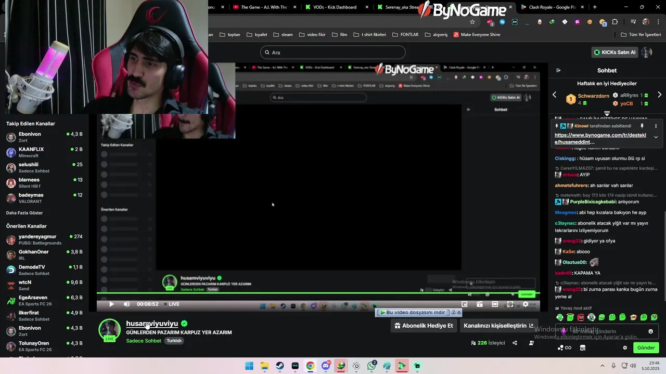Screen dimensions: 666x374
Task: Click KICKs Satın Al button
Action: pyautogui.click(x=615, y=52)
